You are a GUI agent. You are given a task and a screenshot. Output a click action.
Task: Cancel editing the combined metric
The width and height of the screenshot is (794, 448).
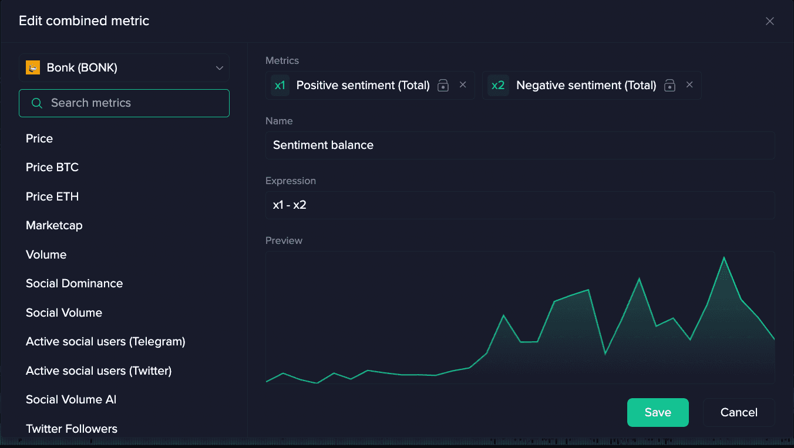tap(738, 412)
